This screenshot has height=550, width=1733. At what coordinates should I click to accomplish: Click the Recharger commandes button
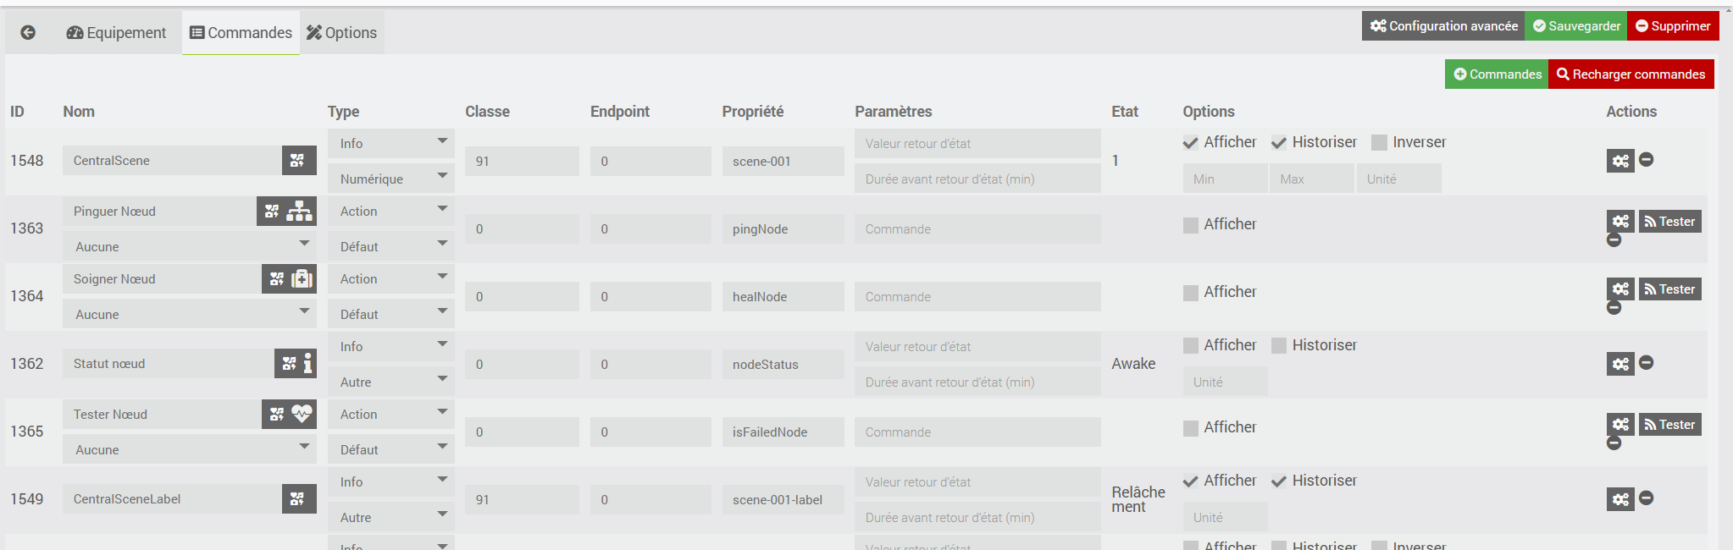[1631, 74]
